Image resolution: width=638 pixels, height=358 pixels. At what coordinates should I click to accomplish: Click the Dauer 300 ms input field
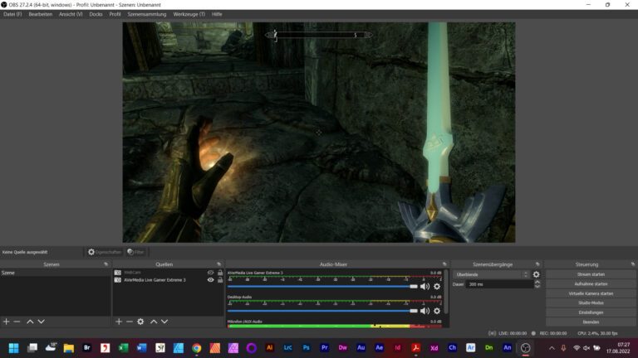point(498,284)
